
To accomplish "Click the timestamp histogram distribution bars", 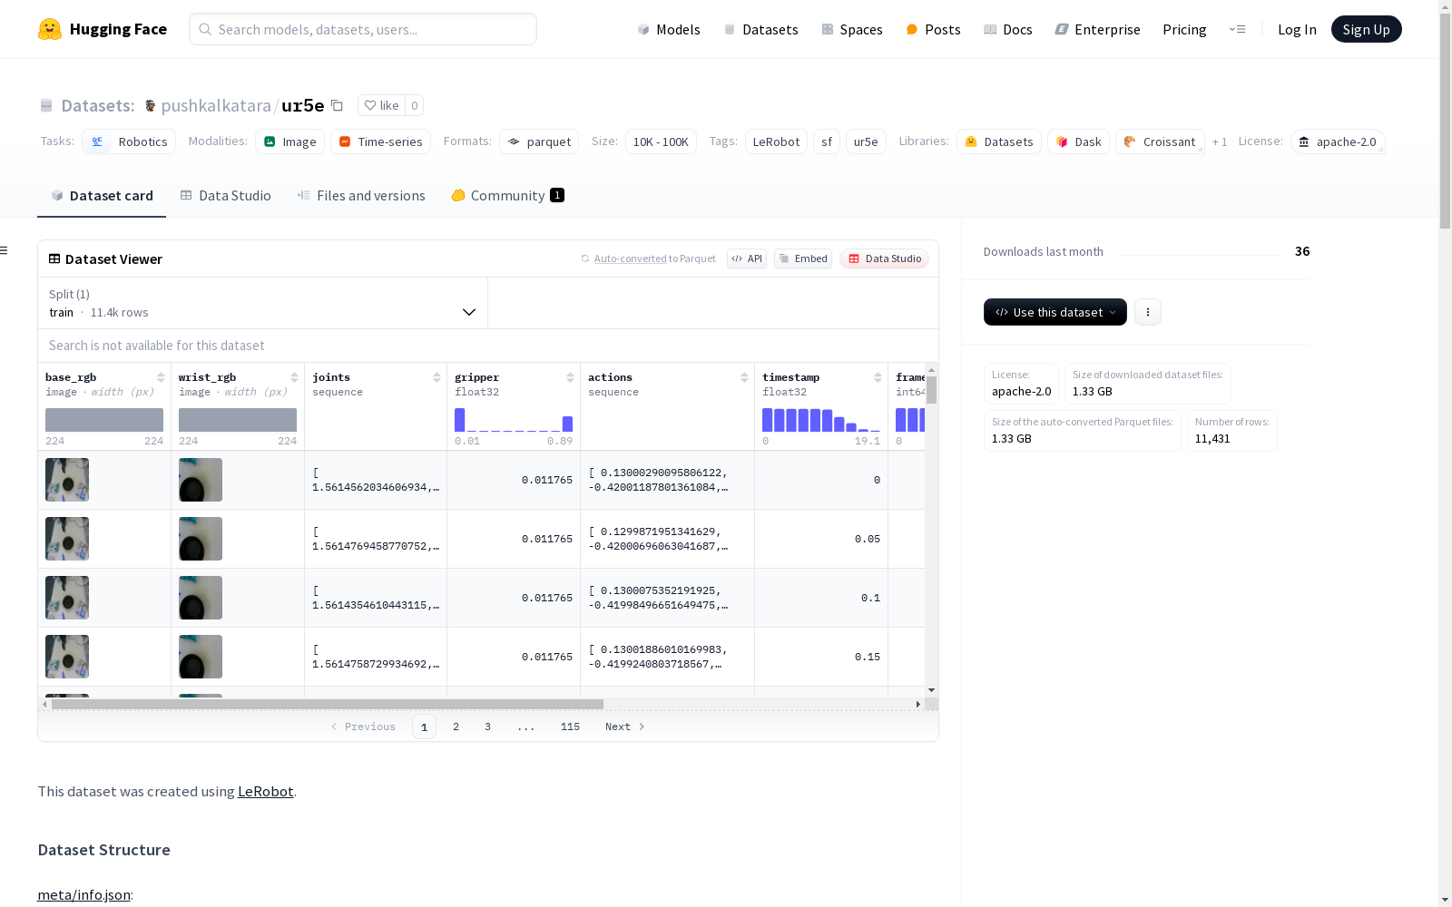I will tap(821, 420).
